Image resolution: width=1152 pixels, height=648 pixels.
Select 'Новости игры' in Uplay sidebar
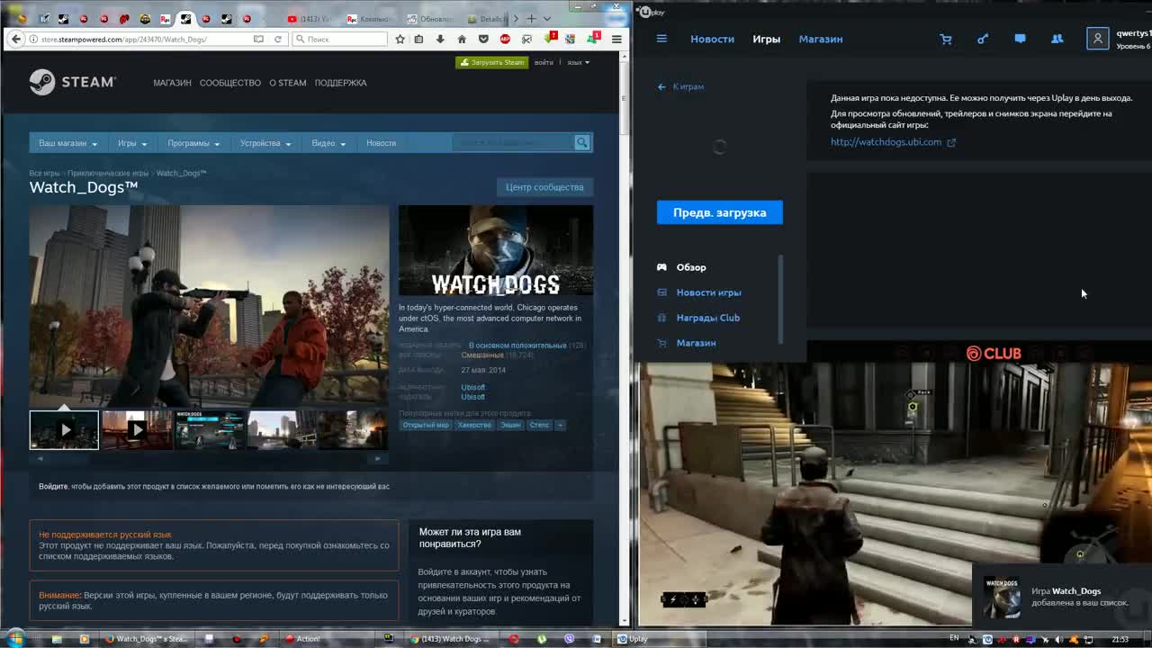point(709,292)
